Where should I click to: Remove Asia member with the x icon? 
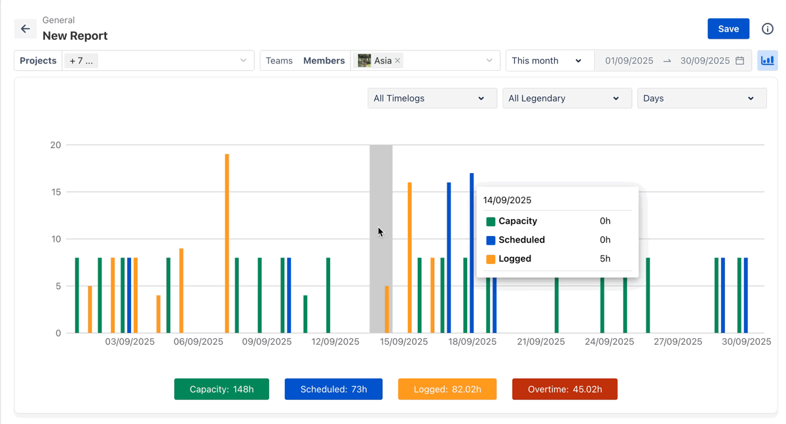coord(398,61)
